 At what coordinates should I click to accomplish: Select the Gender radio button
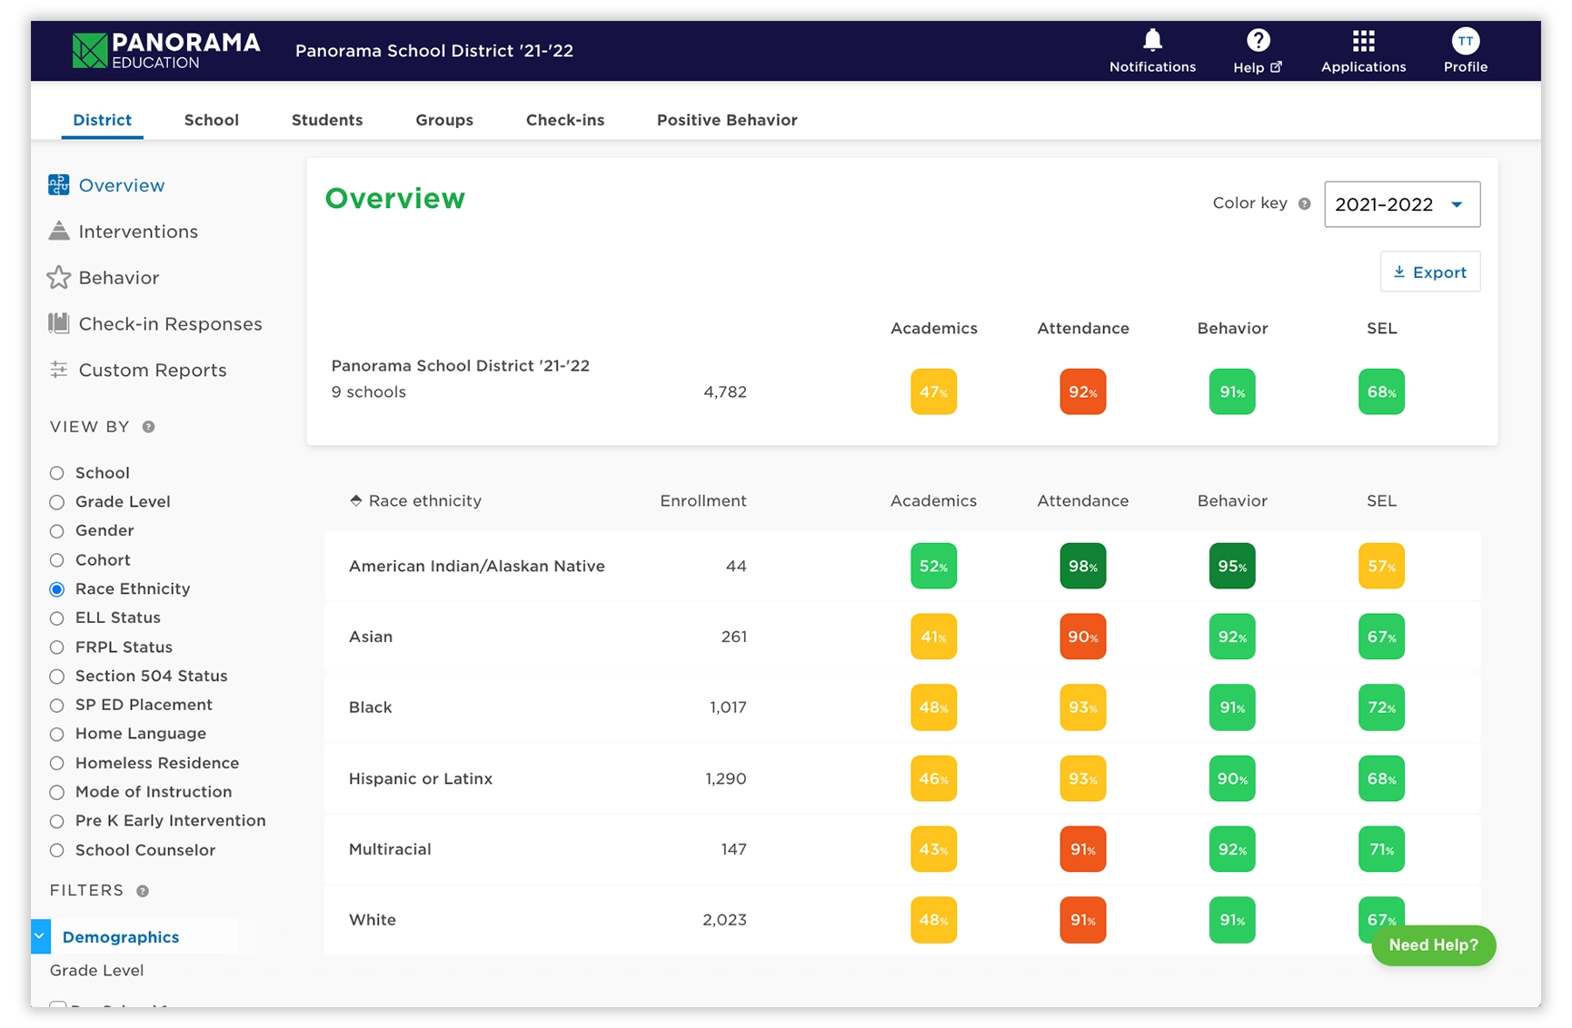pyautogui.click(x=57, y=531)
